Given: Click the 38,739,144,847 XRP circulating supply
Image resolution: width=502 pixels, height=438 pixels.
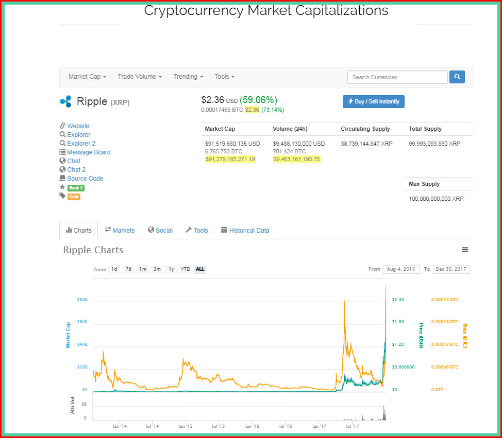Looking at the screenshot, I should (366, 144).
